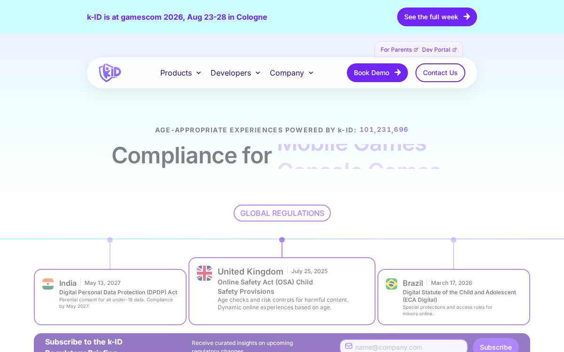Screen dimensions: 564x352
Task: Click the July 25, 2025 date
Action: [x=309, y=271]
